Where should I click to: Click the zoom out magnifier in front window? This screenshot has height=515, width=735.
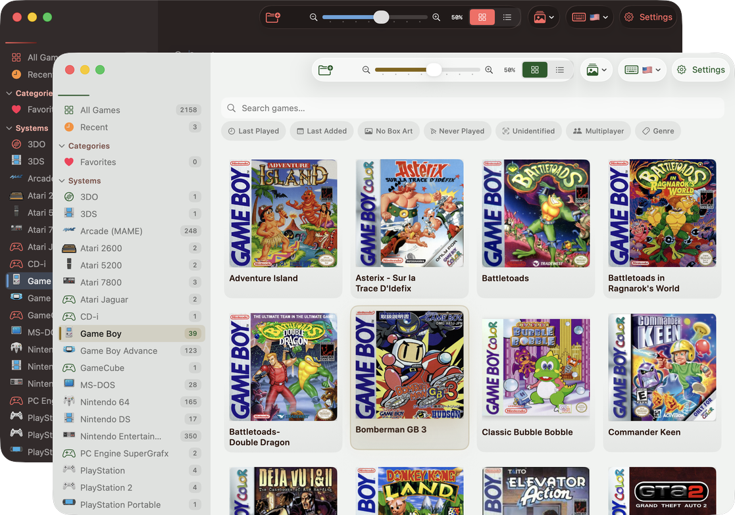click(x=366, y=70)
